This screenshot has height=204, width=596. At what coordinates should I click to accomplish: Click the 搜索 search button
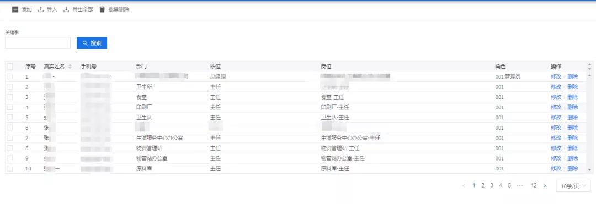click(x=92, y=43)
